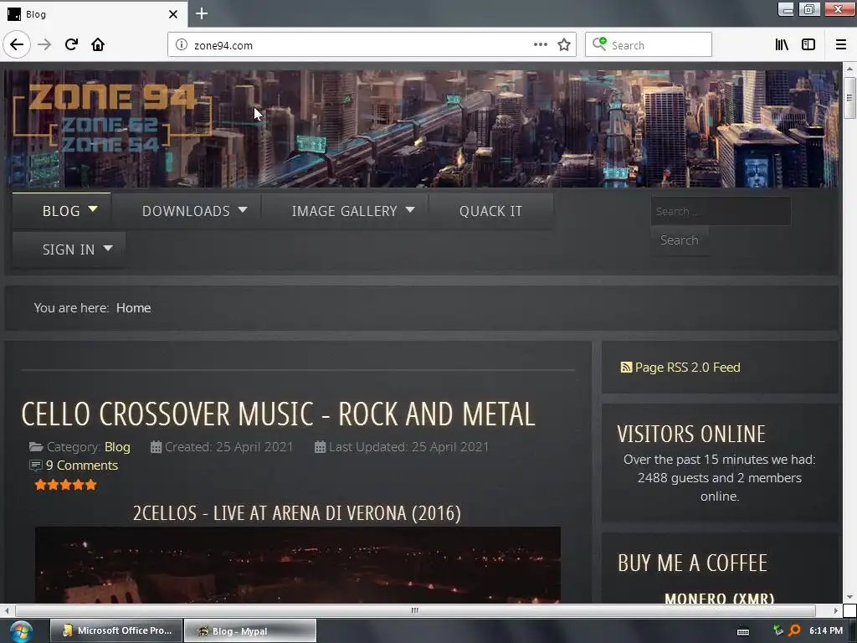Click the browser forward arrow
The height and width of the screenshot is (643, 857).
(44, 45)
